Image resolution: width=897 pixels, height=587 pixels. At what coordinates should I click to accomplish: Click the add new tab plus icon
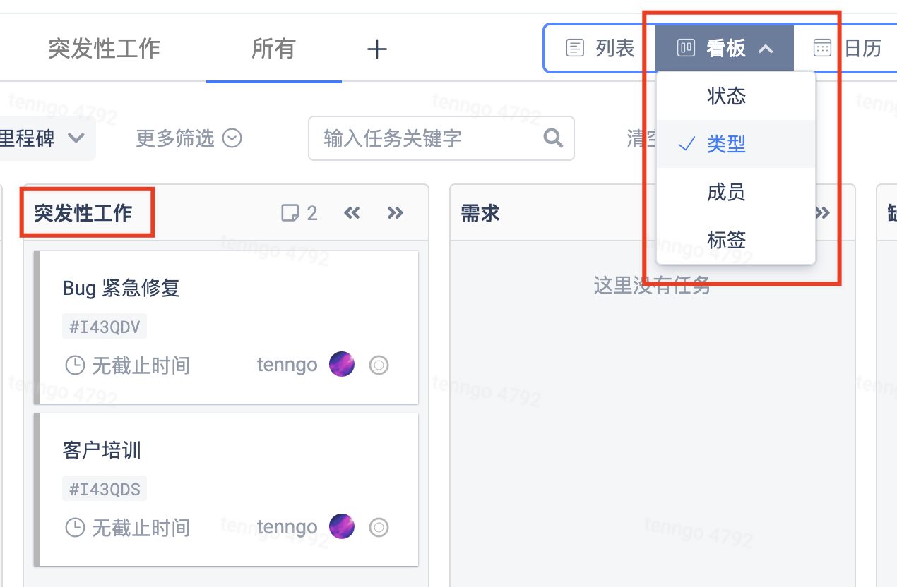point(377,49)
